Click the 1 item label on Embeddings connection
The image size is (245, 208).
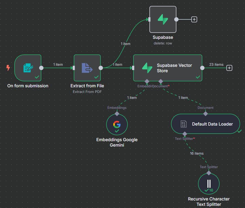tap(132, 98)
